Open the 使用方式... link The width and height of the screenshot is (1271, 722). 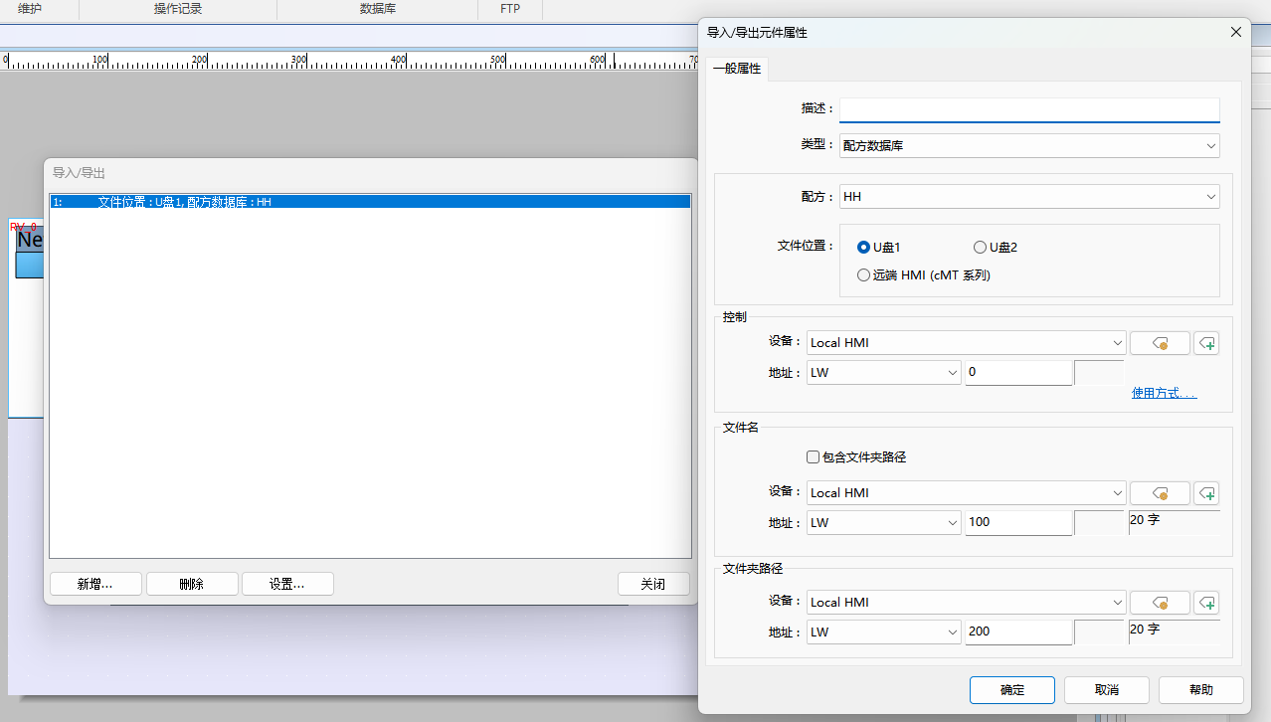[x=1164, y=394]
